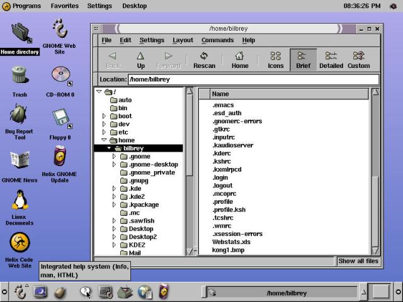Collapse the home folder in tree
The height and width of the screenshot is (302, 403).
[105, 140]
